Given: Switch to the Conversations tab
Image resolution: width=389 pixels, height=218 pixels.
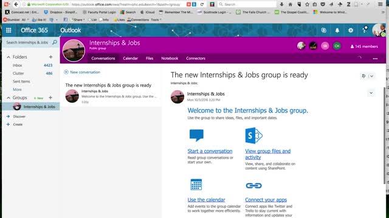Looking at the screenshot, I should coord(103,58).
